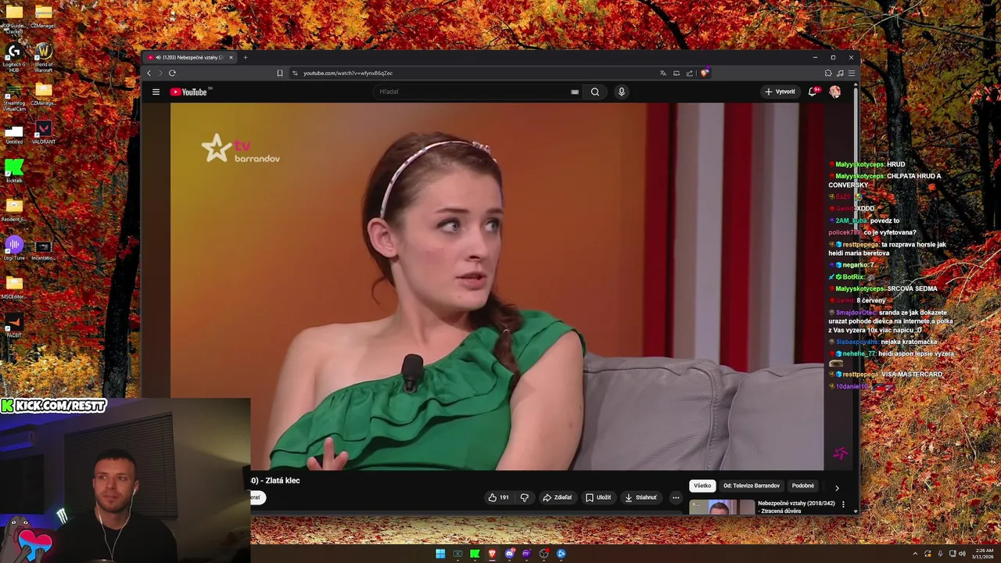
Task: Open kicktalk desktop shortcut
Action: [x=14, y=170]
